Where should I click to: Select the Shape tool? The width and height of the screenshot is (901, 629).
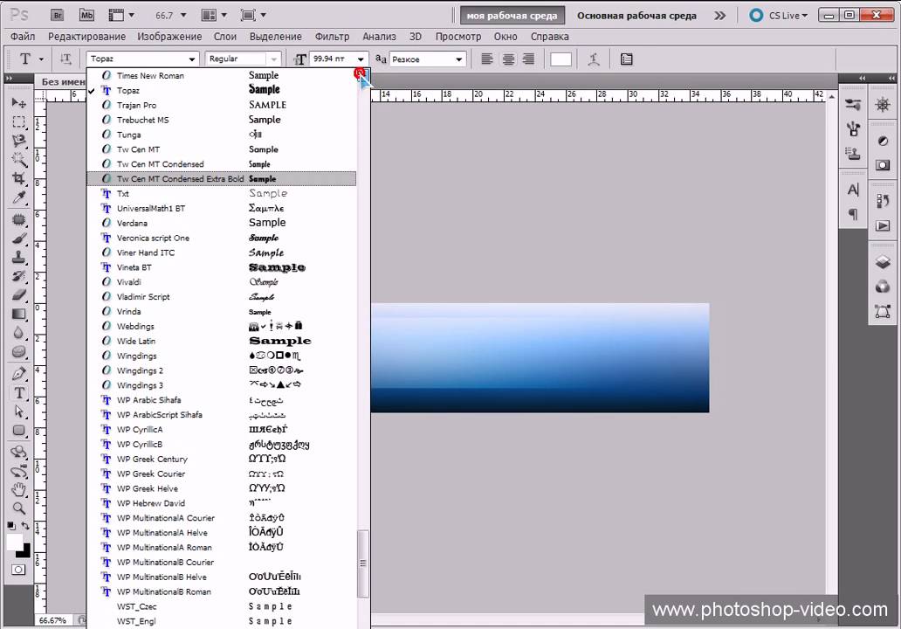19,431
